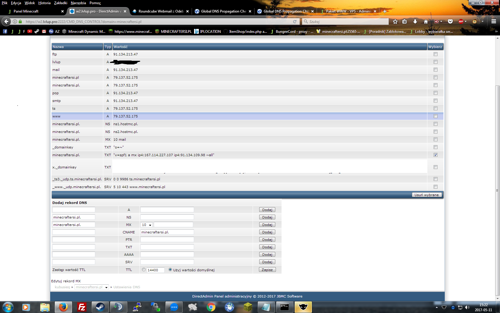Open the downloads arrow icon
This screenshot has height=313, width=500.
click(x=415, y=21)
